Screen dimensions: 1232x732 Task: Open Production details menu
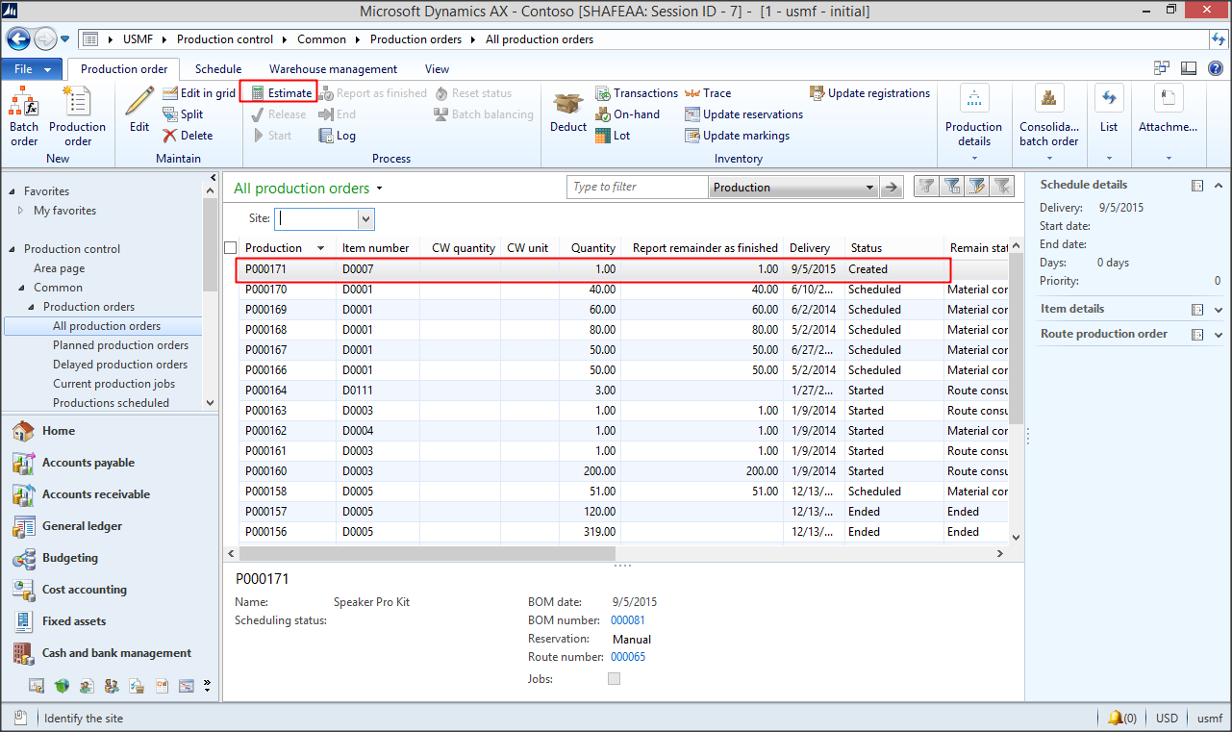(973, 123)
